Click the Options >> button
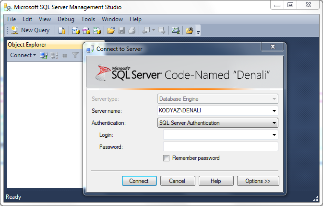Image resolution: width=323 pixels, height=206 pixels. pos(258,181)
